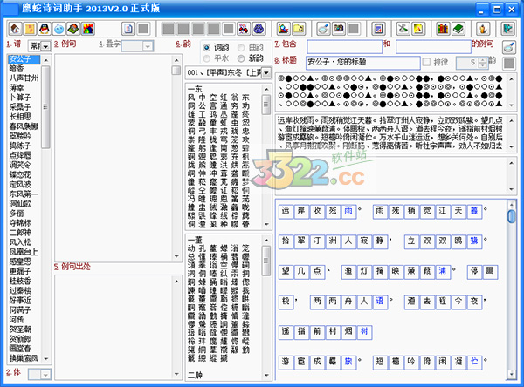Select the 曲韵 radio option
Viewport: 524px width, 387px height.
coord(241,48)
